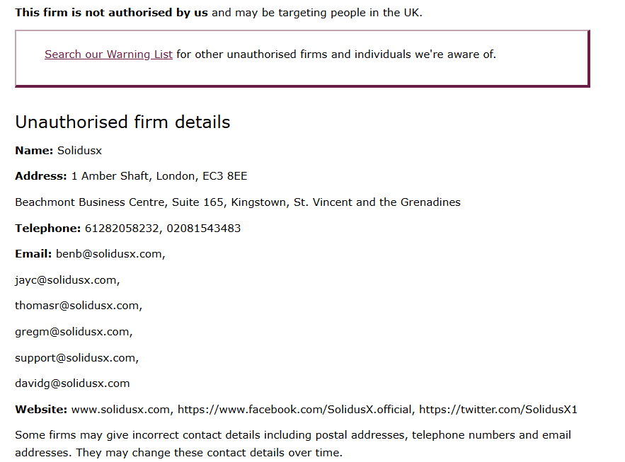Viewport: 625px width, 462px height.
Task: Click the facebook.com/SolidusX.official URL text
Action: point(296,410)
